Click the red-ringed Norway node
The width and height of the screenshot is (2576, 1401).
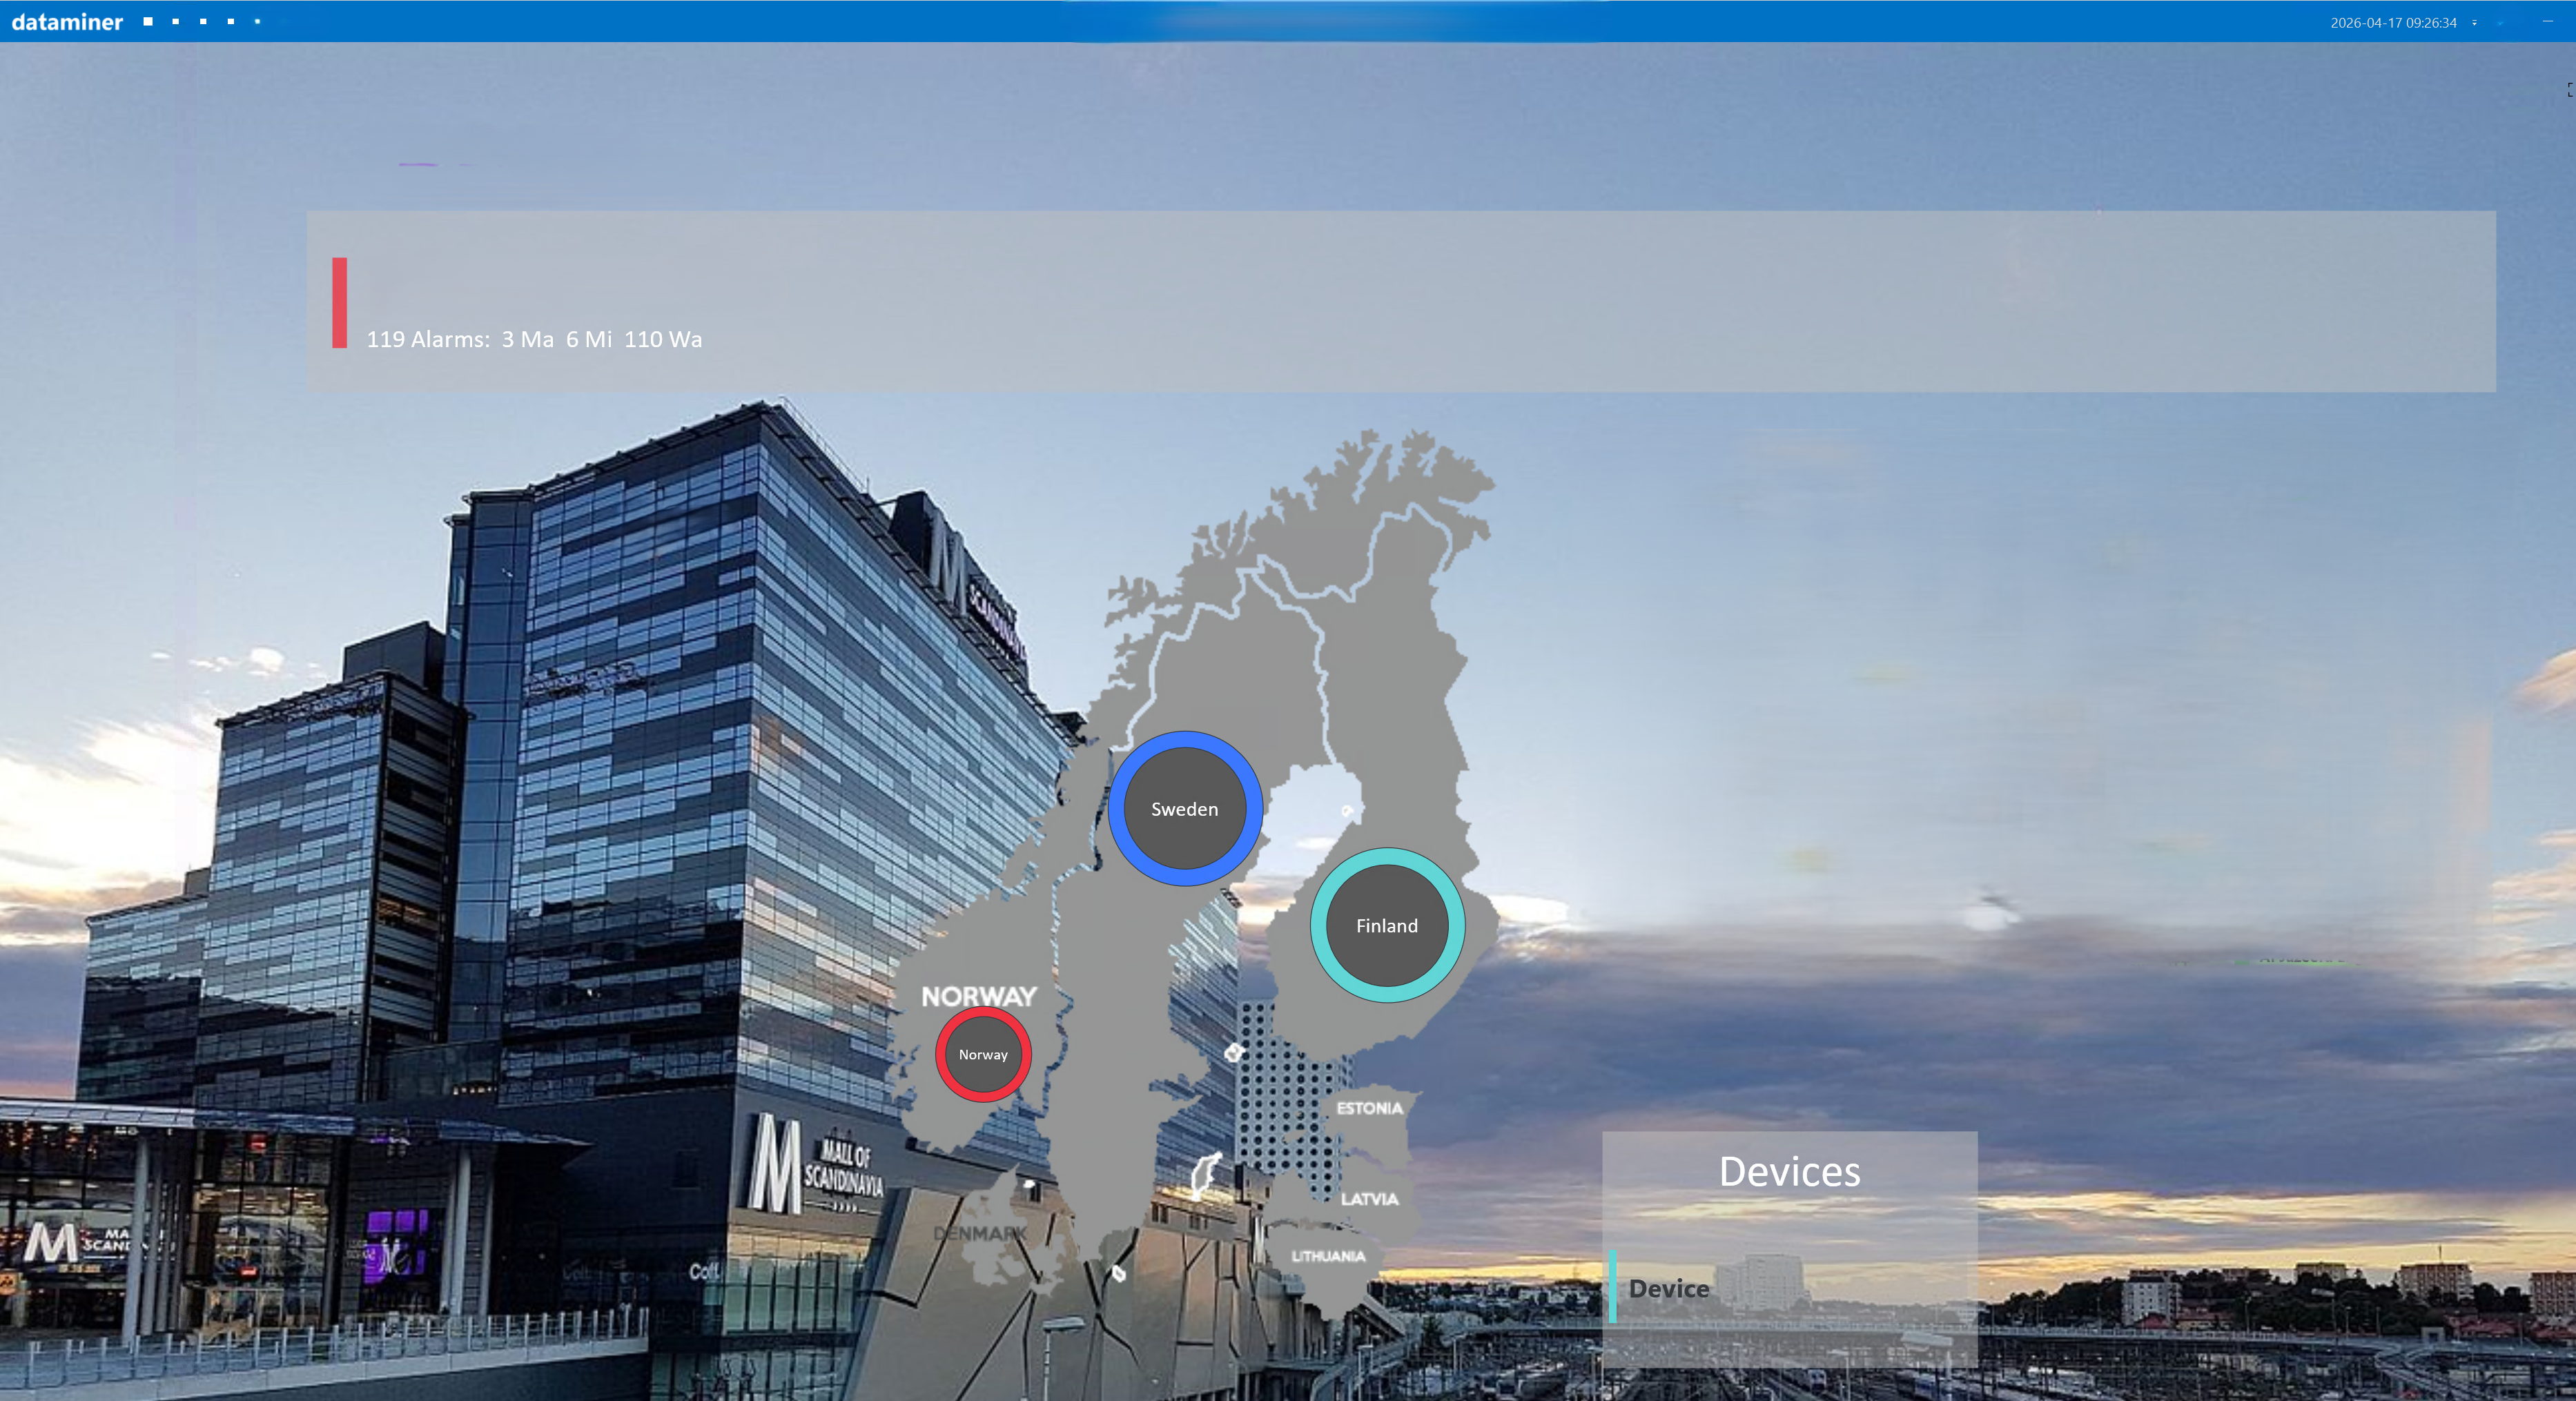tap(983, 1054)
